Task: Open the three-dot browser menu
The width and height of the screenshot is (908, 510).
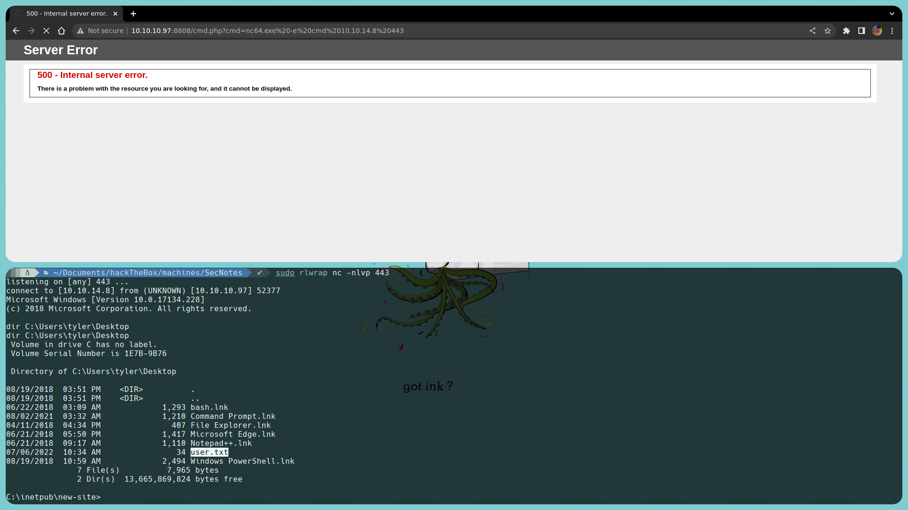Action: [x=892, y=31]
